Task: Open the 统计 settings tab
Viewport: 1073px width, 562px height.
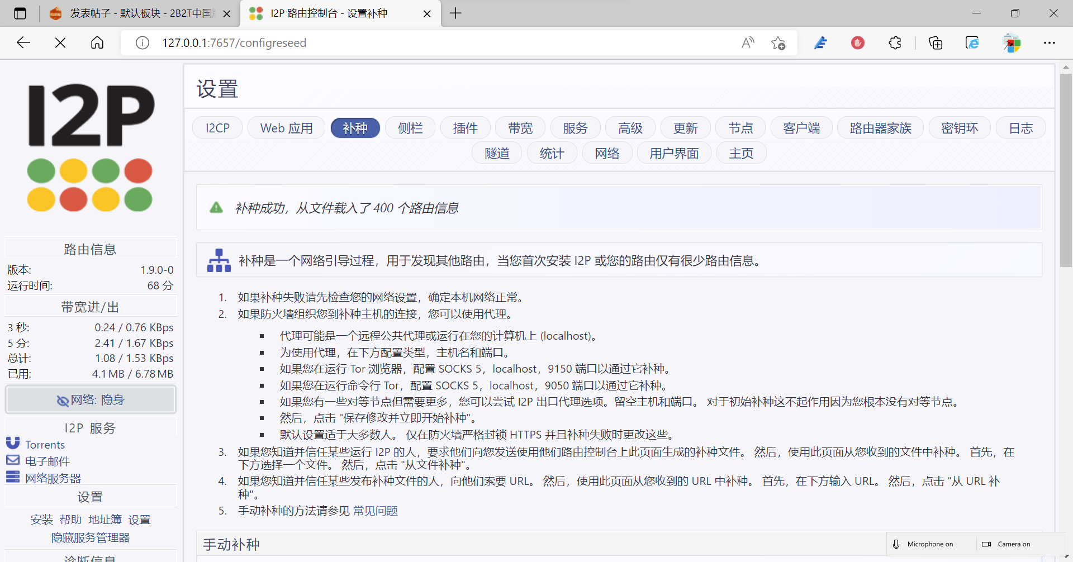Action: pos(552,153)
